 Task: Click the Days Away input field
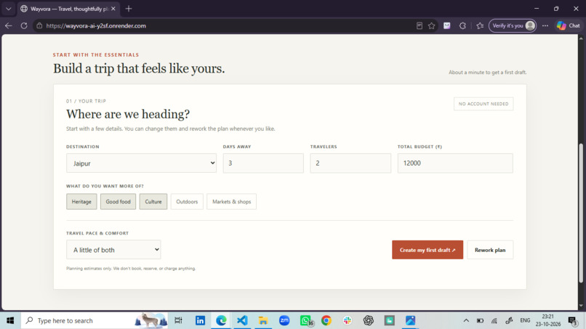pos(263,163)
